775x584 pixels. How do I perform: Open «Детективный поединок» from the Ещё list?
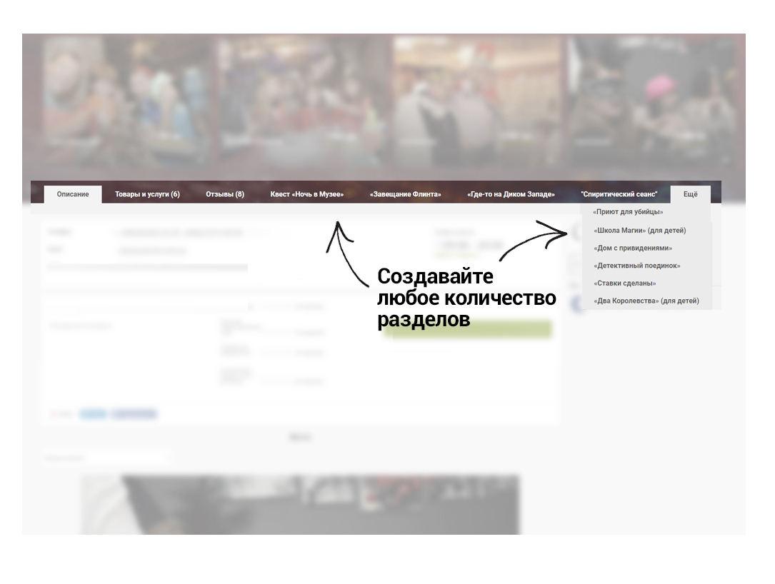(636, 266)
